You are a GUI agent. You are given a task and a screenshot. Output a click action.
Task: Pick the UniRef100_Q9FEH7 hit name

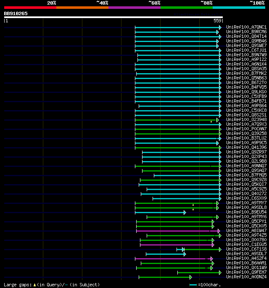pyautogui.click(x=246, y=272)
